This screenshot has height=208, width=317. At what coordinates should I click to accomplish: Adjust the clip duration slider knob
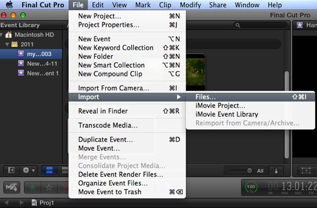(x=249, y=171)
